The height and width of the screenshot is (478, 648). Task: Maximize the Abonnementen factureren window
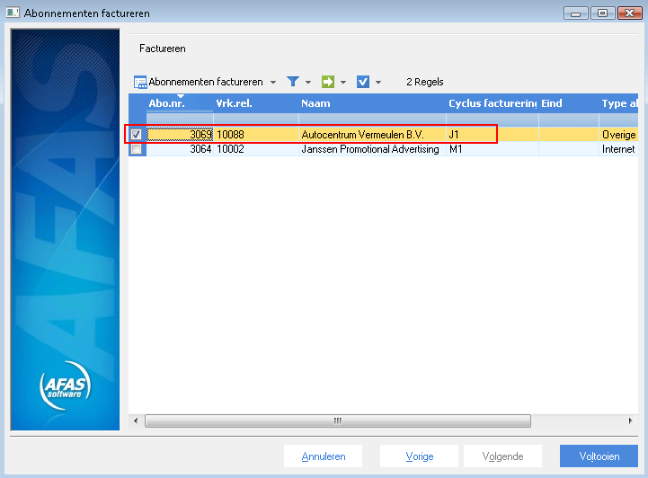click(602, 13)
